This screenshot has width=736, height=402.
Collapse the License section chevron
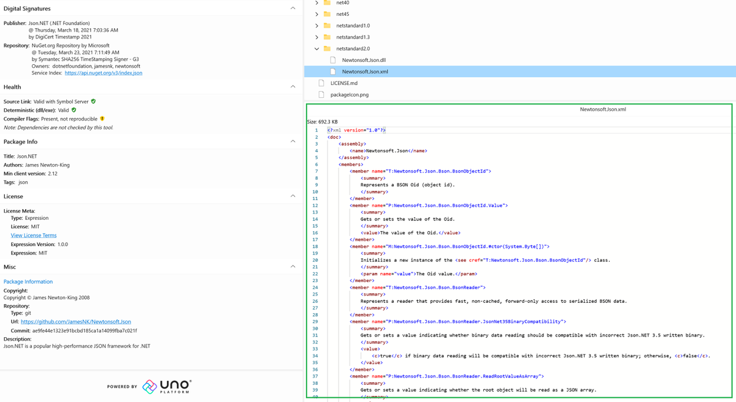293,196
